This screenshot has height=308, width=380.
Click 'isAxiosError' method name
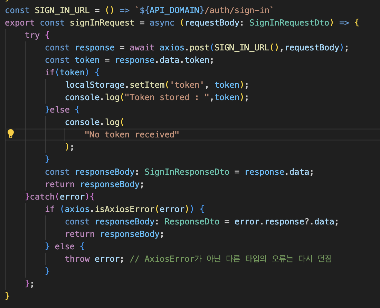[x=125, y=209]
